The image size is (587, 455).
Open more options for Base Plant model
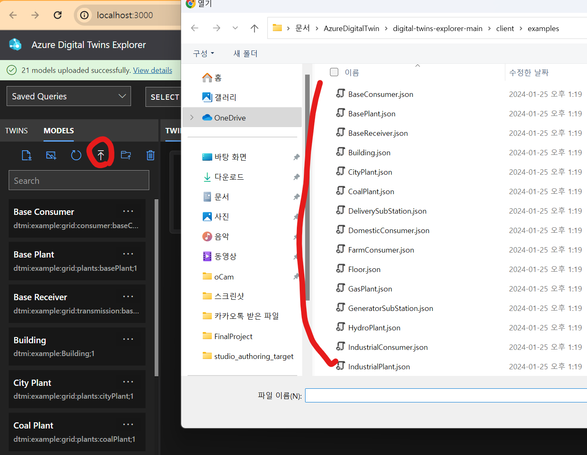[x=128, y=254]
